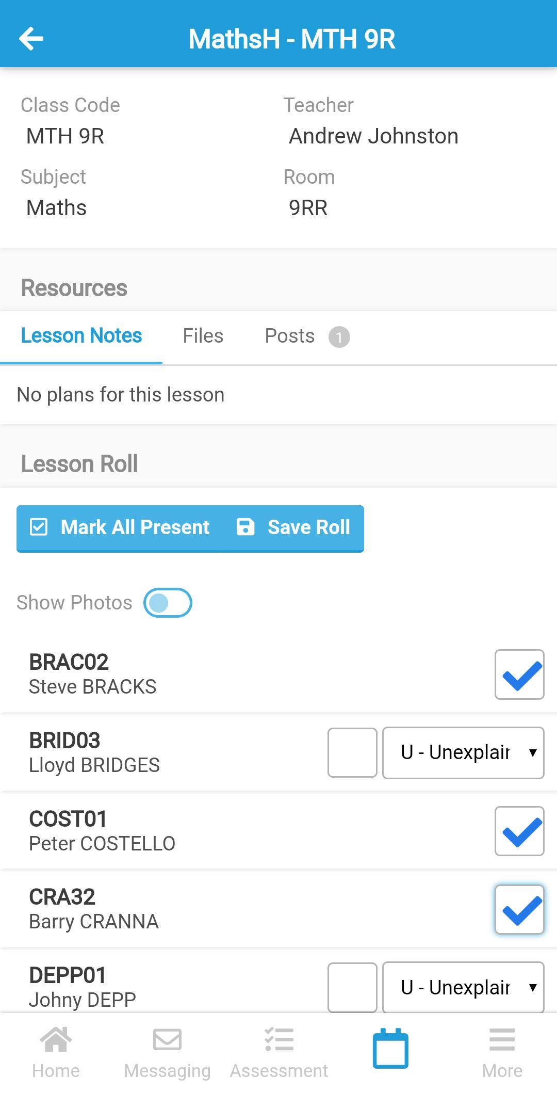Toggle the Show Photos switch
The image size is (557, 1093).
tap(168, 603)
